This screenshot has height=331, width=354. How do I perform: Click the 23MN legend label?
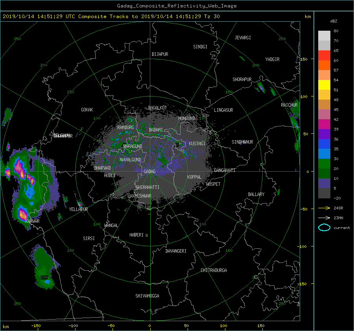(x=338, y=218)
